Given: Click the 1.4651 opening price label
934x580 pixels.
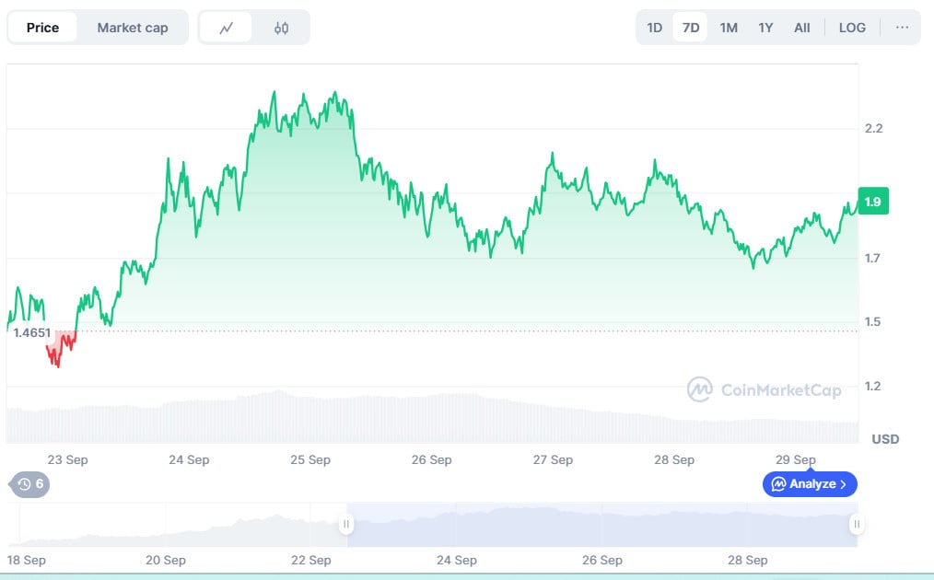Looking at the screenshot, I should pos(31,332).
